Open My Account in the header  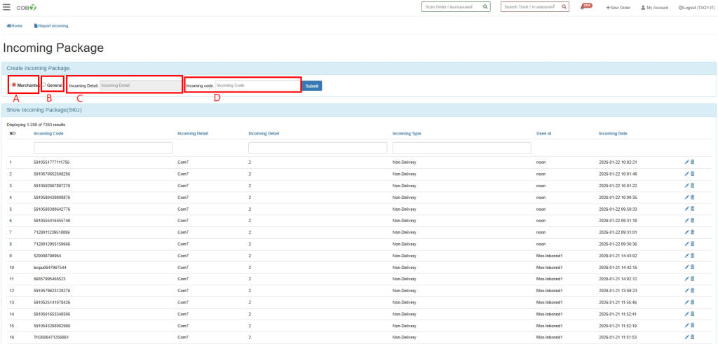(656, 7)
